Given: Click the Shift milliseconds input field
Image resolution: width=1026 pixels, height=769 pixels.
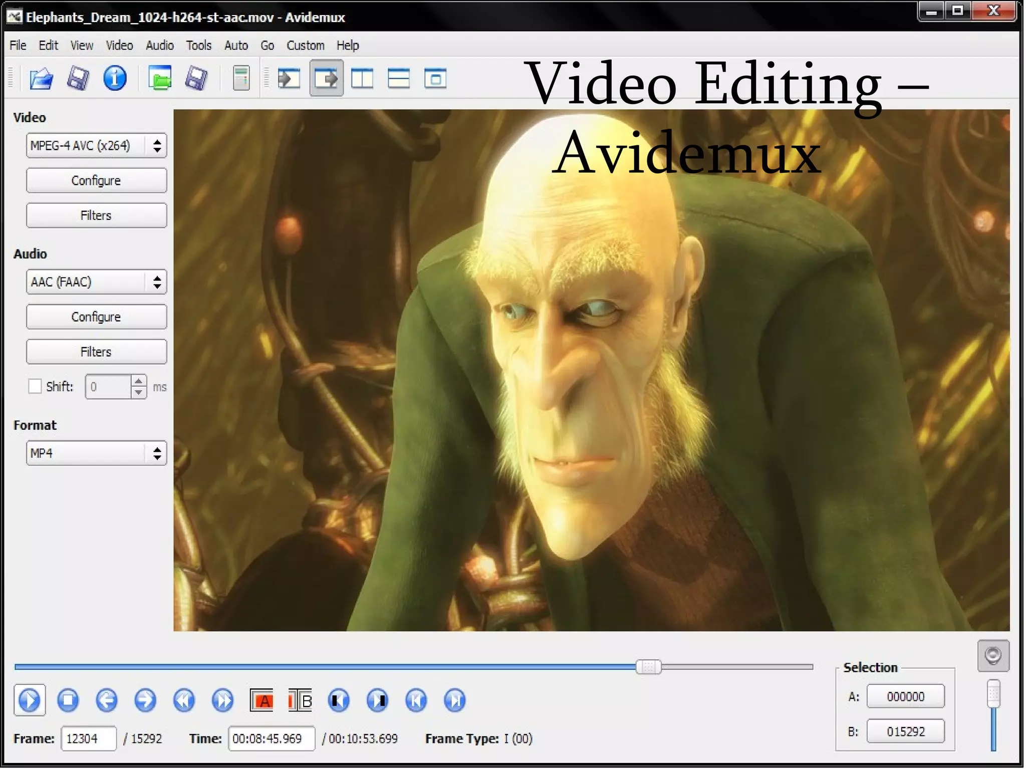Looking at the screenshot, I should click(108, 387).
